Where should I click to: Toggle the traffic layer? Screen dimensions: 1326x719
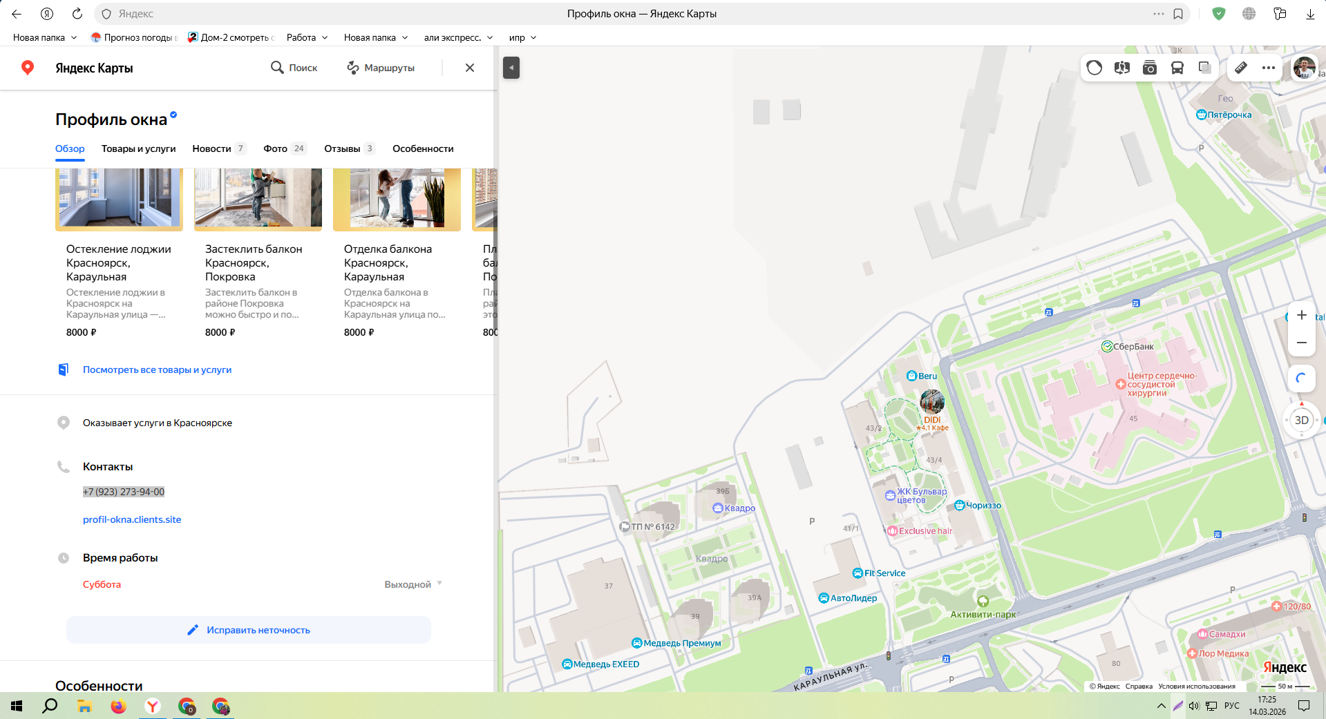click(1095, 68)
